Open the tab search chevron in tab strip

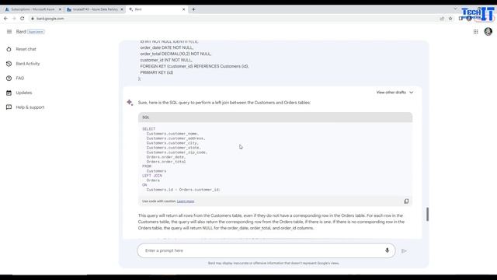click(455, 9)
